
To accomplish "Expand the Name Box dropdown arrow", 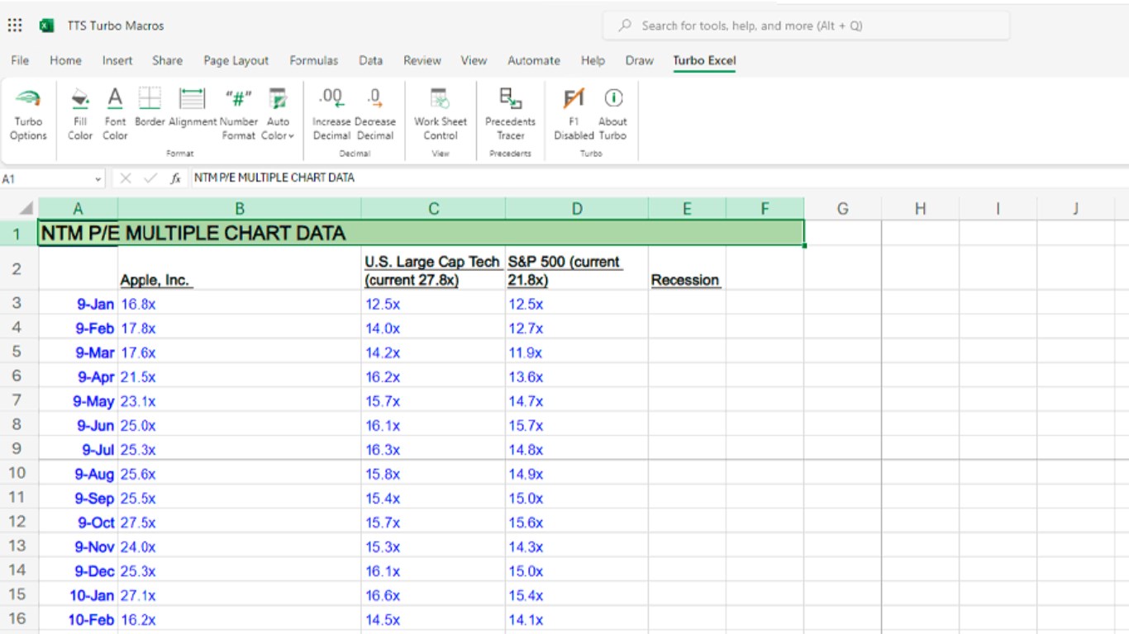I will [x=98, y=178].
